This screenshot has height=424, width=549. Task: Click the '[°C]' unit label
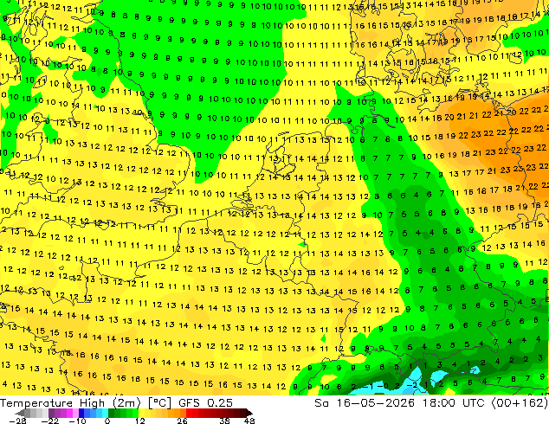pos(159,403)
